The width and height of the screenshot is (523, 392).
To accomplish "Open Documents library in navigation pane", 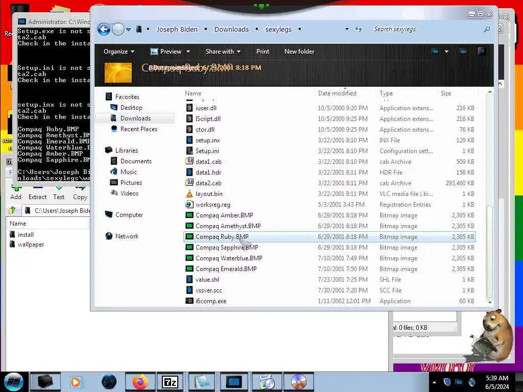I will (x=136, y=161).
